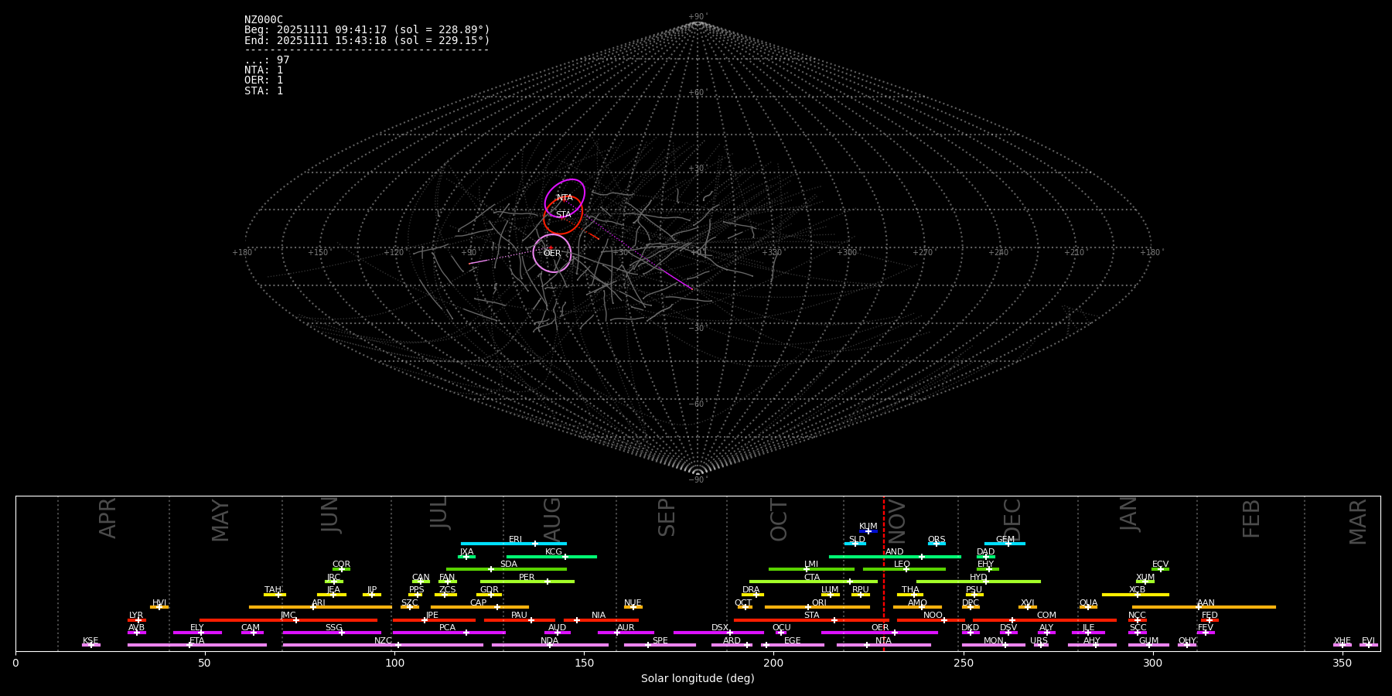The width and height of the screenshot is (1392, 696).
Task: Click the pink NZC activity bar
Action: 383,645
